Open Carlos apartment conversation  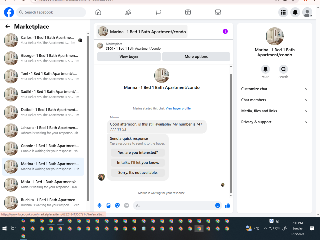[43, 40]
